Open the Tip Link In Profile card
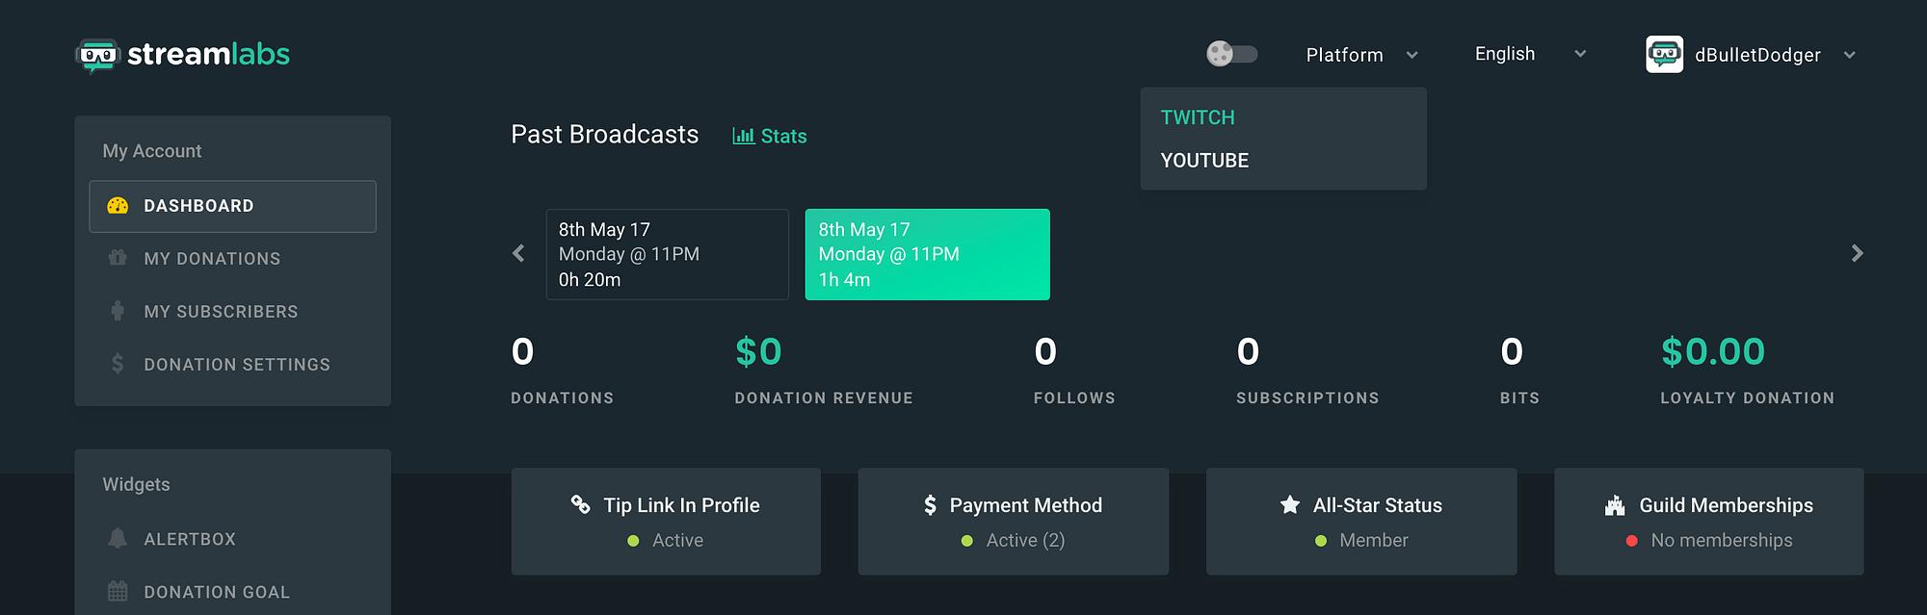The image size is (1927, 615). tap(666, 522)
